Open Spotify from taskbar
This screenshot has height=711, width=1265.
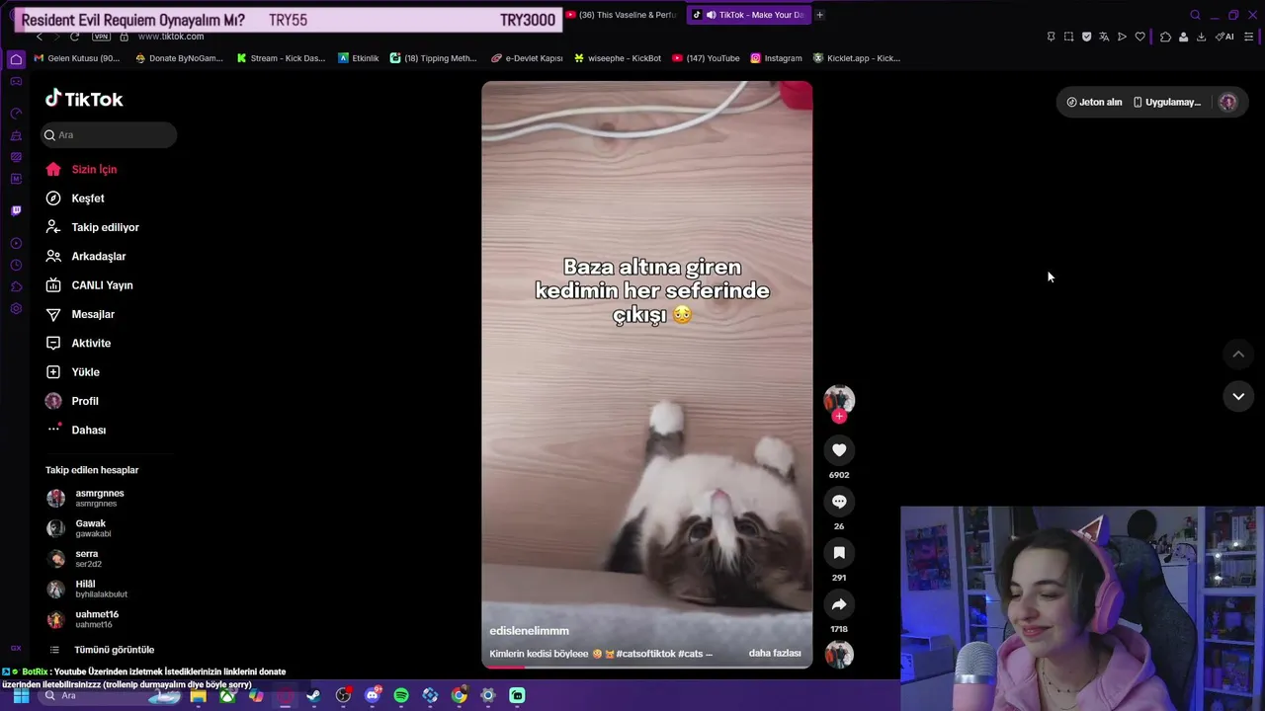pyautogui.click(x=401, y=695)
